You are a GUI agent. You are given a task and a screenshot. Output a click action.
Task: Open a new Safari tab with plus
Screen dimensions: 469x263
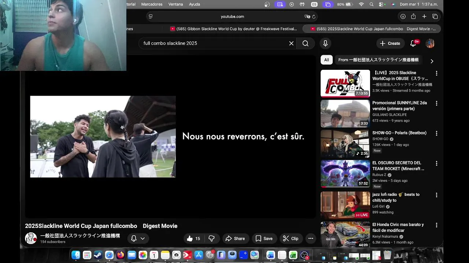tap(424, 16)
